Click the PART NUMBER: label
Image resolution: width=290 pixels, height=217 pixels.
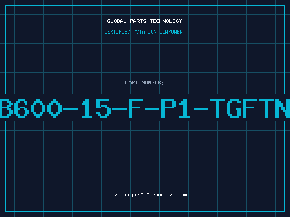145,82
